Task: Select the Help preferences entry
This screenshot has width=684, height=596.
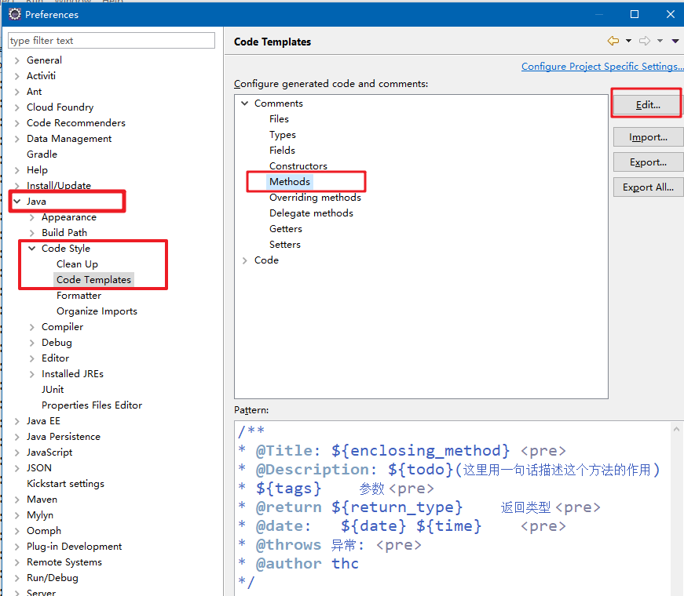Action: pos(37,170)
